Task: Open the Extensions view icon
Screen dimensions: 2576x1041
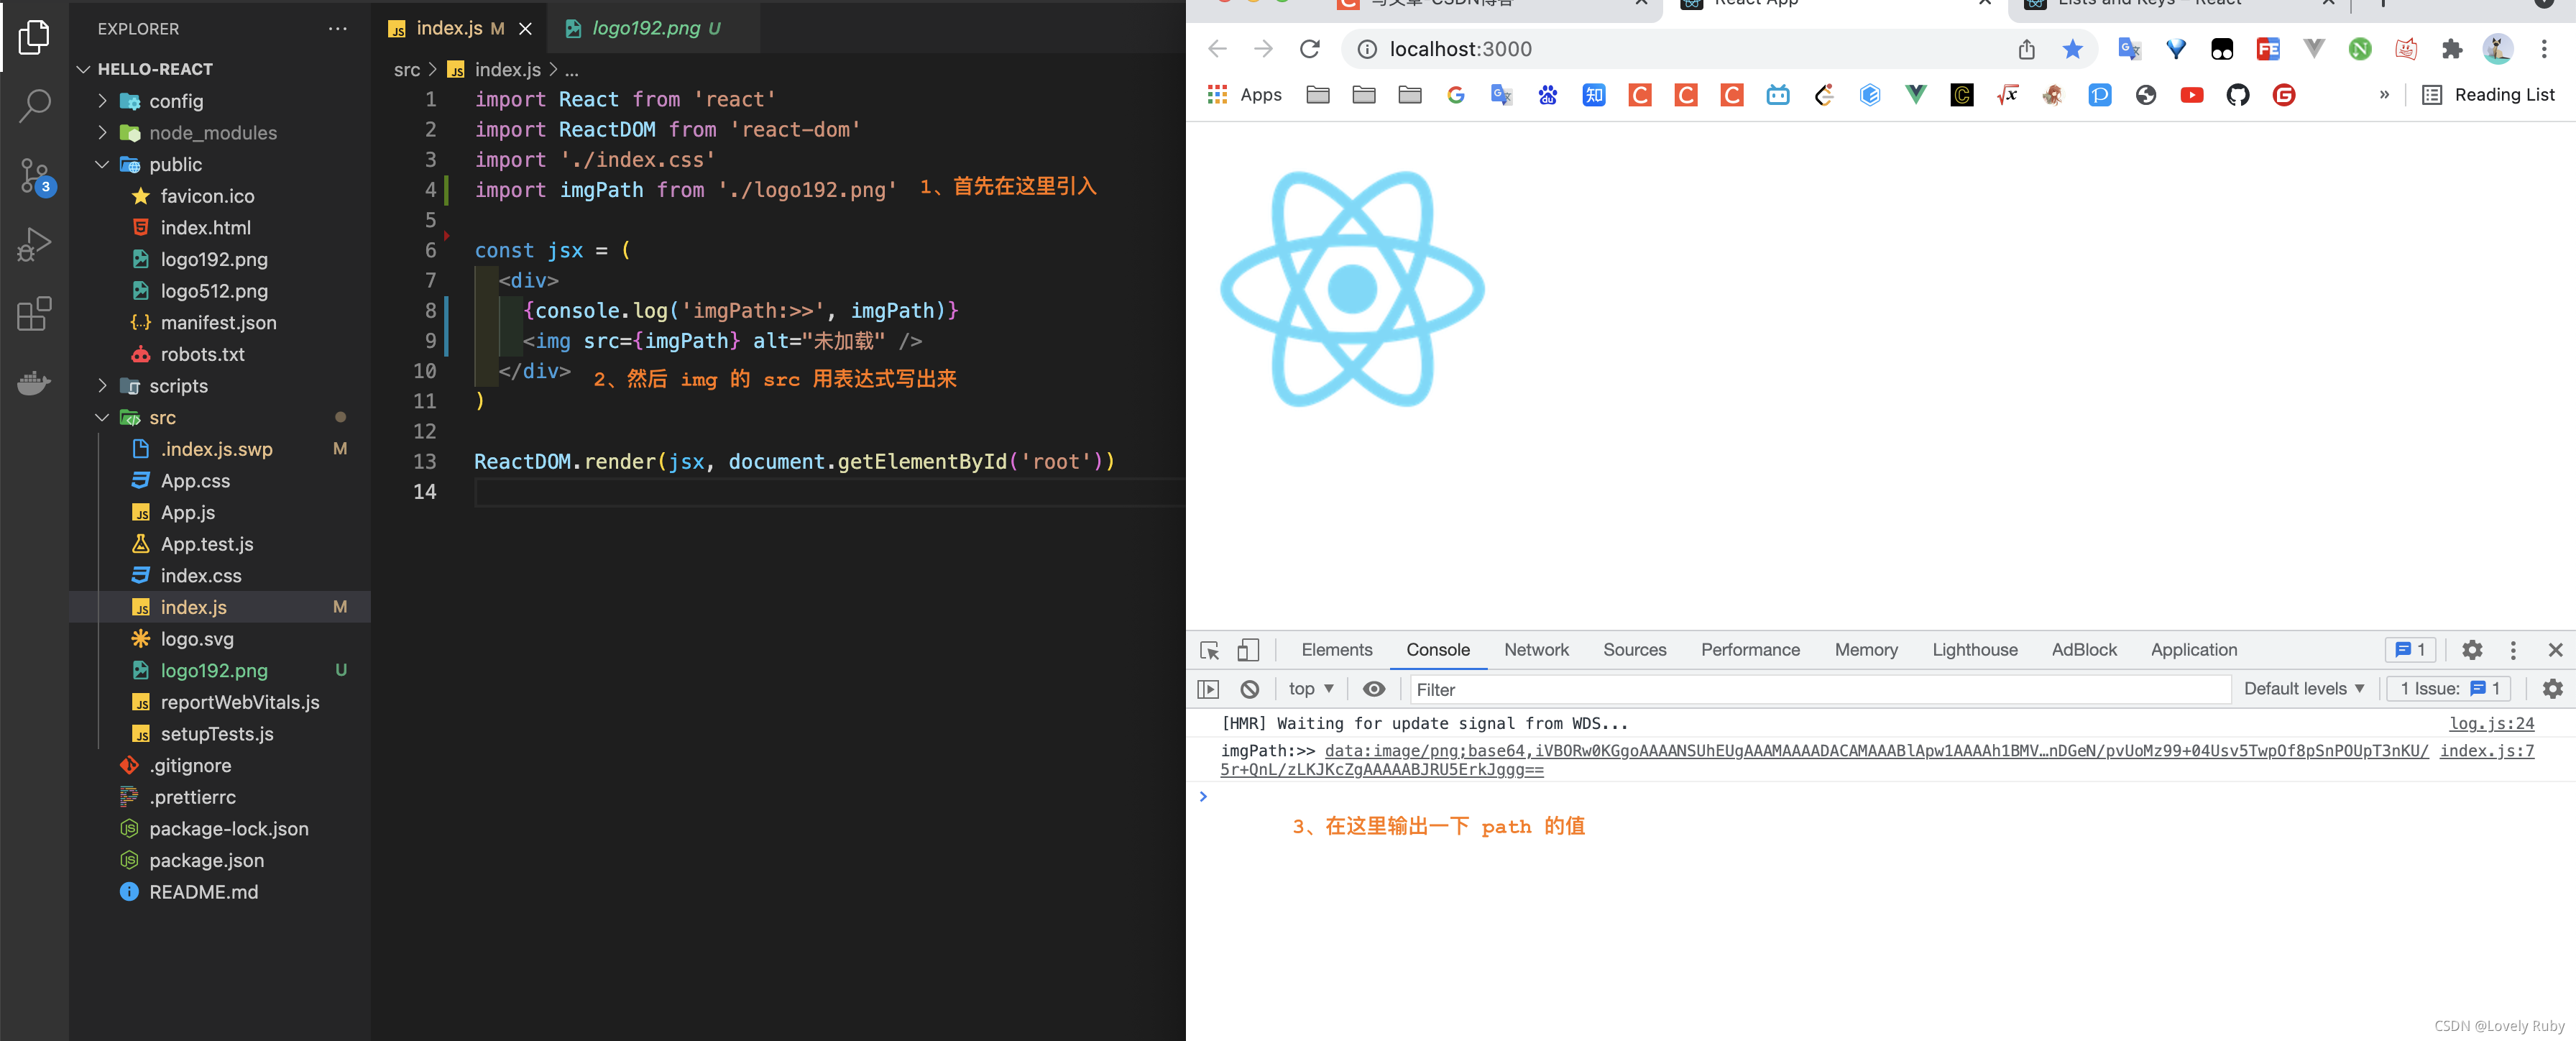Action: (x=34, y=314)
